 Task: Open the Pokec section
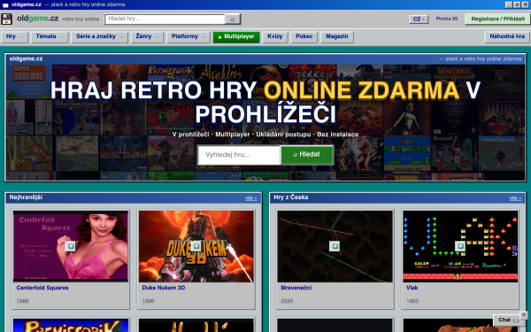point(304,36)
